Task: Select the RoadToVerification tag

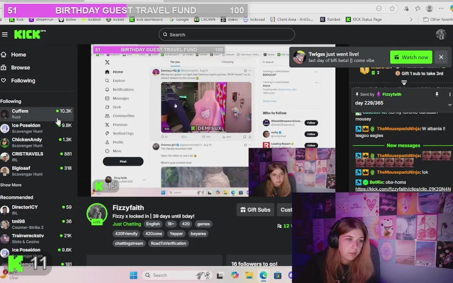Action: (168, 243)
